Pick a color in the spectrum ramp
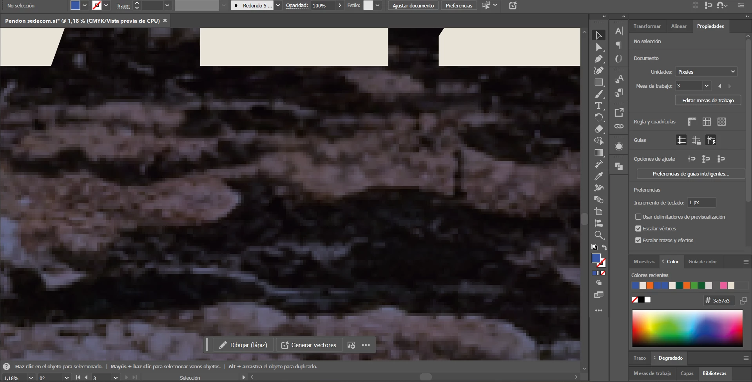This screenshot has width=752, height=382. click(x=687, y=328)
